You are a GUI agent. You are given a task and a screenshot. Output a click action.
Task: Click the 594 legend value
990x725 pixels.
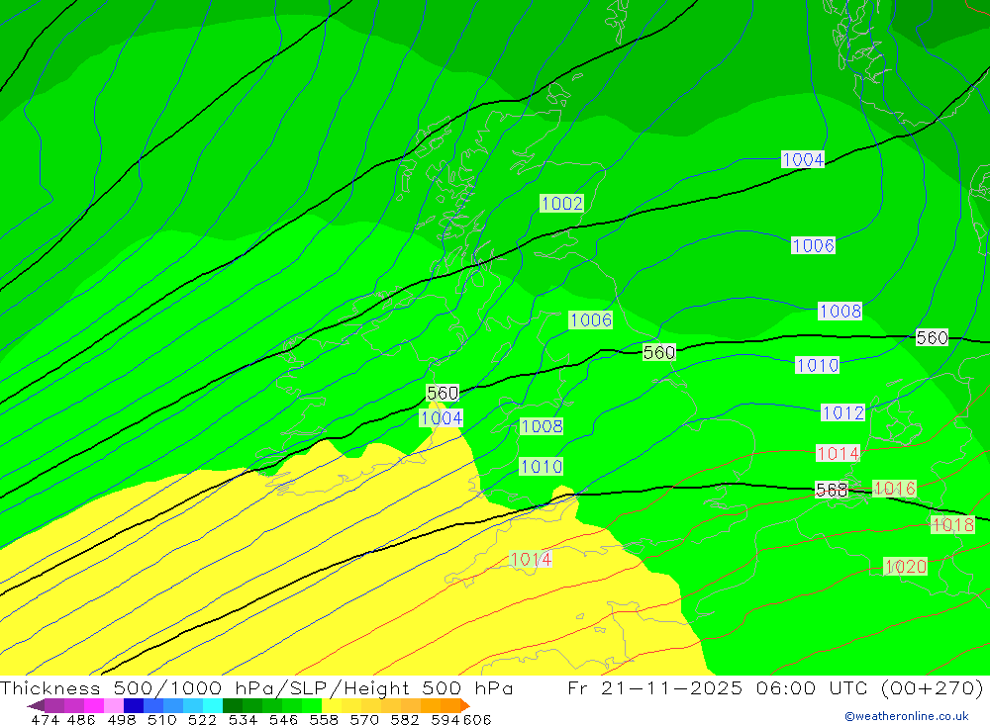coord(445,719)
